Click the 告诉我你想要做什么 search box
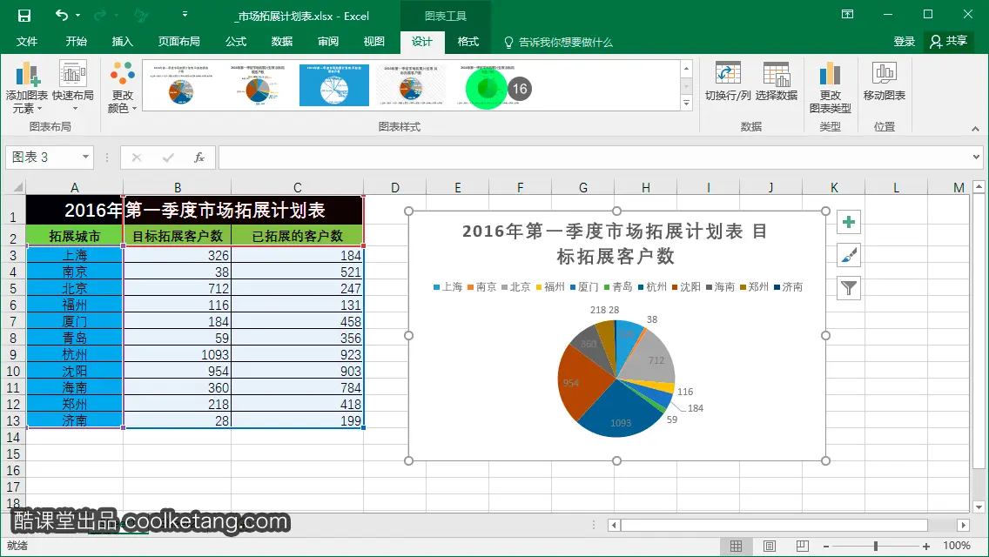Screen dimensions: 989x557 click(558, 43)
